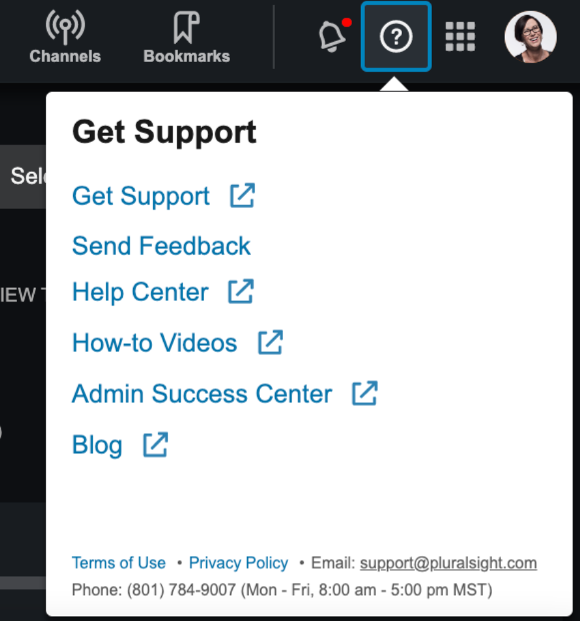The width and height of the screenshot is (580, 621).
Task: Click external link icon beside How-to Videos
Action: pyautogui.click(x=270, y=342)
